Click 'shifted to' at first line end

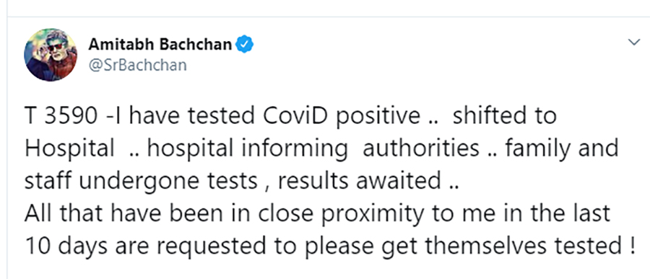point(505,117)
